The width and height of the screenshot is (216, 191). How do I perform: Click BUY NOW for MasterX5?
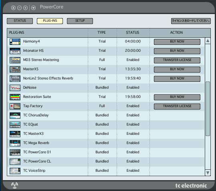click(x=177, y=69)
